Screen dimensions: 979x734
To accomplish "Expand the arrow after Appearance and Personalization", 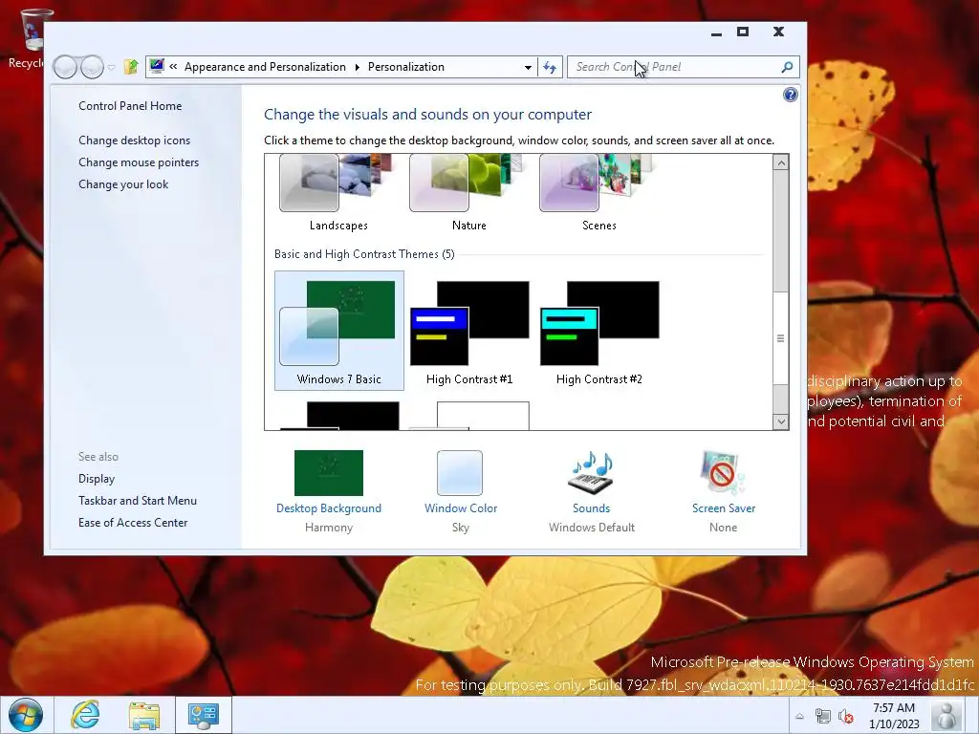I will click(358, 67).
